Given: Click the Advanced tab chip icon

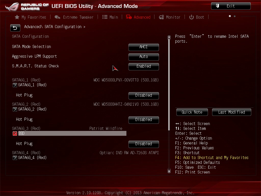Looking at the screenshot, I should click(x=129, y=17).
